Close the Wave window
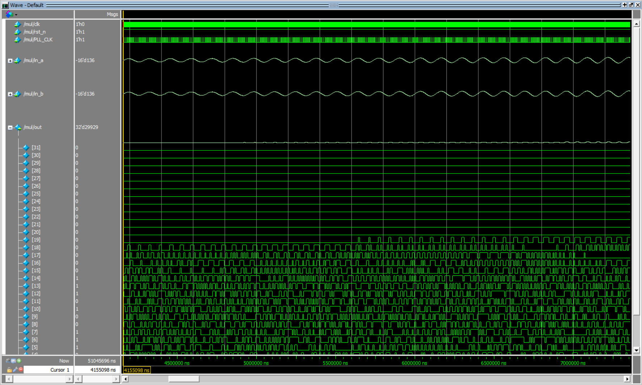642x385 pixels. [x=638, y=5]
